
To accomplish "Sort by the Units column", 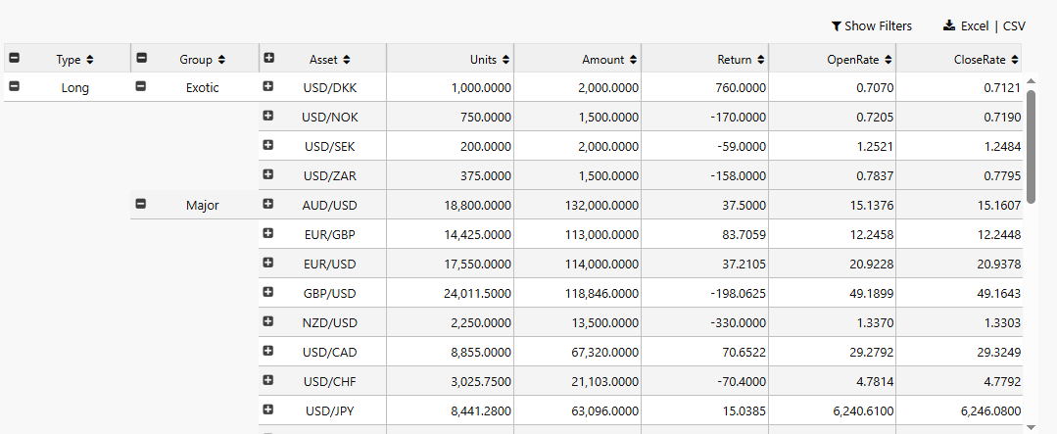I will pyautogui.click(x=490, y=60).
